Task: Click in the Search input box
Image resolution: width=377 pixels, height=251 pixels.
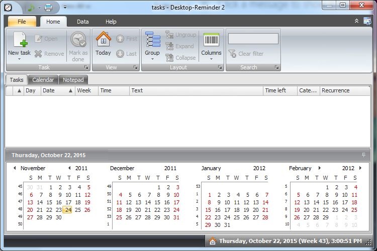Action: point(253,39)
